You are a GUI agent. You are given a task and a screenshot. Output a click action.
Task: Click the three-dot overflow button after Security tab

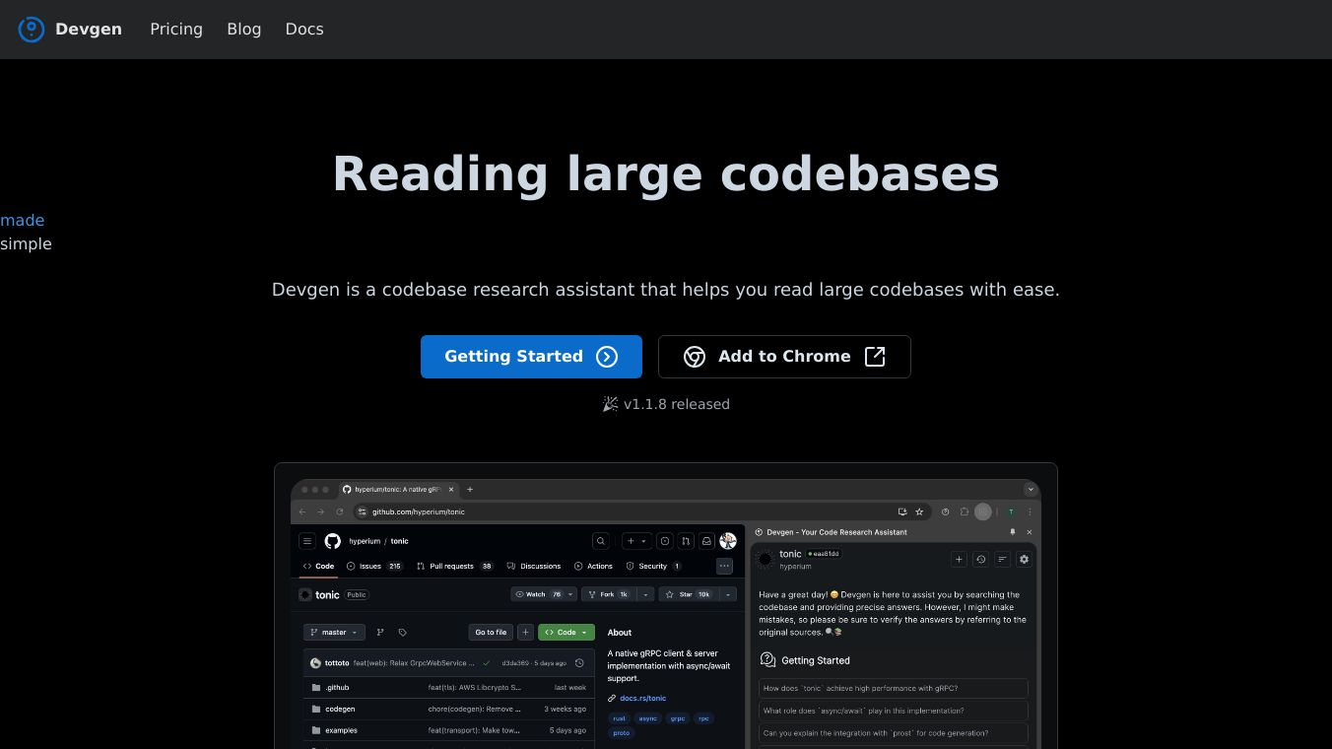click(725, 567)
